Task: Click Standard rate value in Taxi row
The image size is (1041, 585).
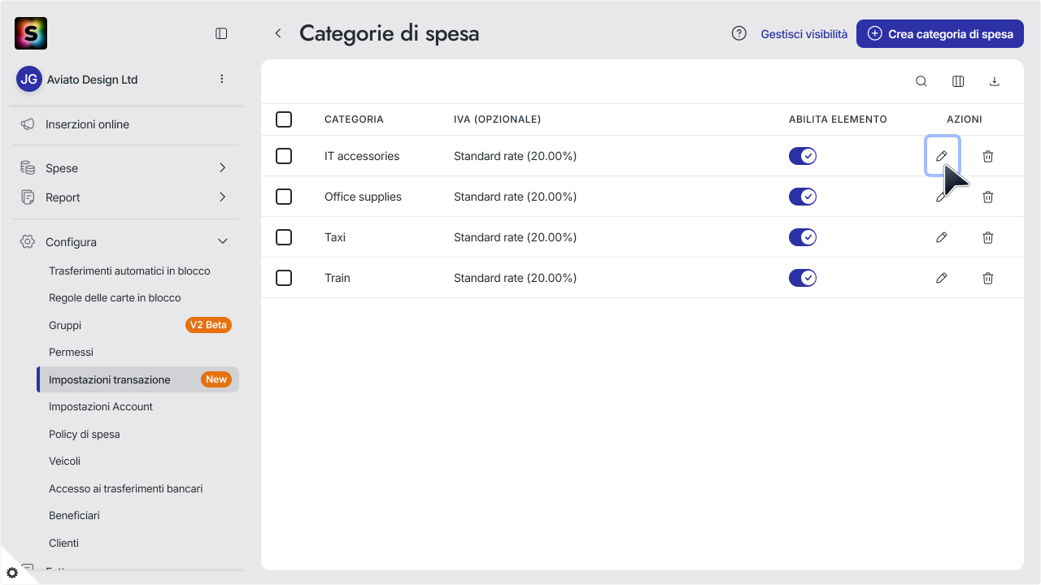Action: [515, 237]
